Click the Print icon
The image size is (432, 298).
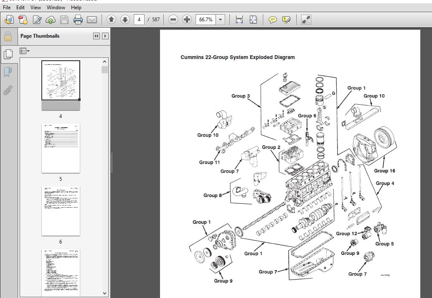pos(78,20)
